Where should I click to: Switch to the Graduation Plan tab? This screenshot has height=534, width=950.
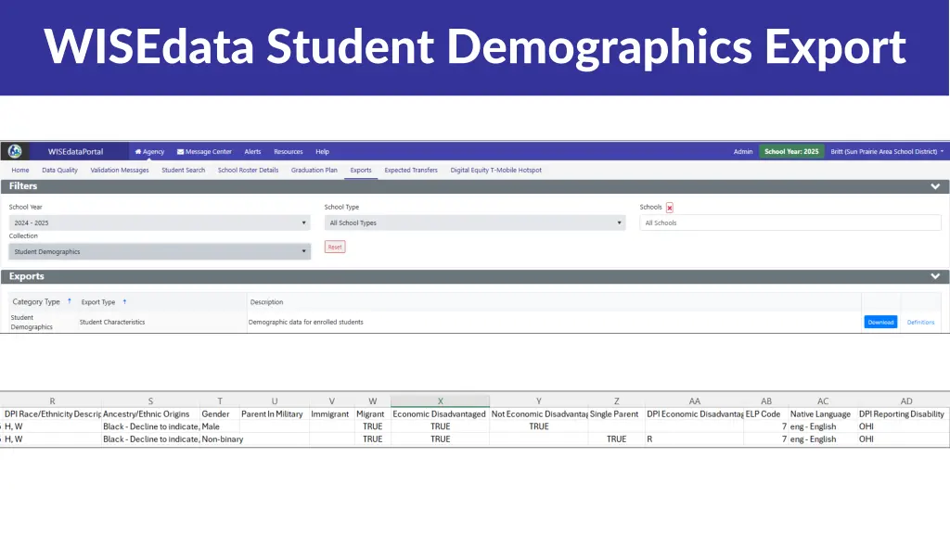pos(314,171)
